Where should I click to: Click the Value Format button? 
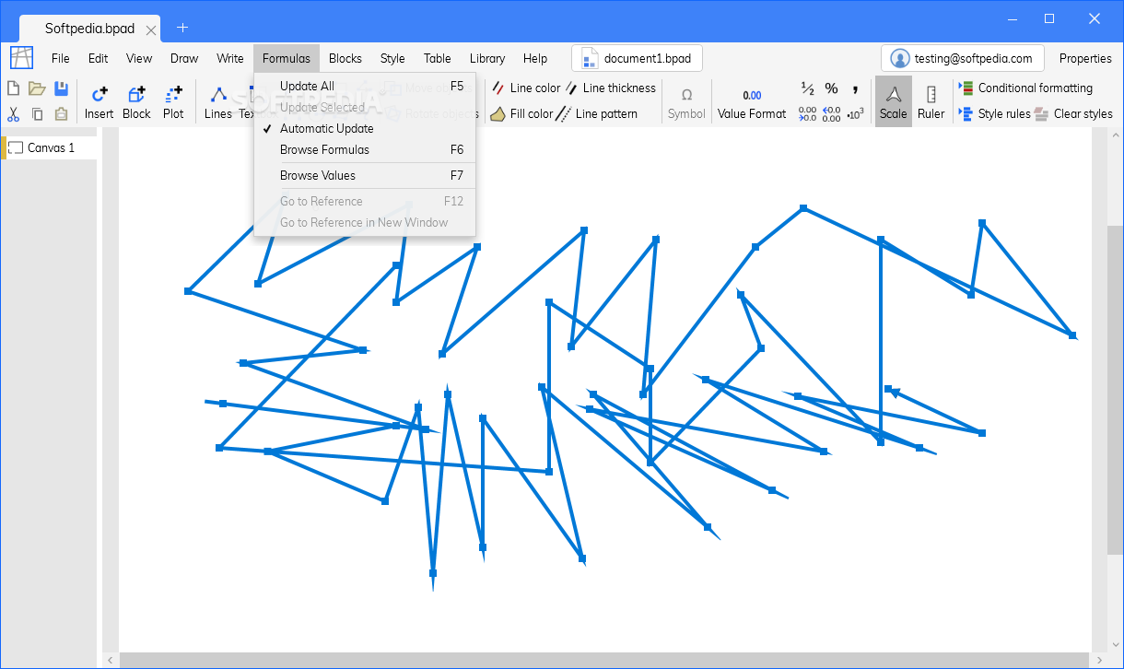[752, 102]
